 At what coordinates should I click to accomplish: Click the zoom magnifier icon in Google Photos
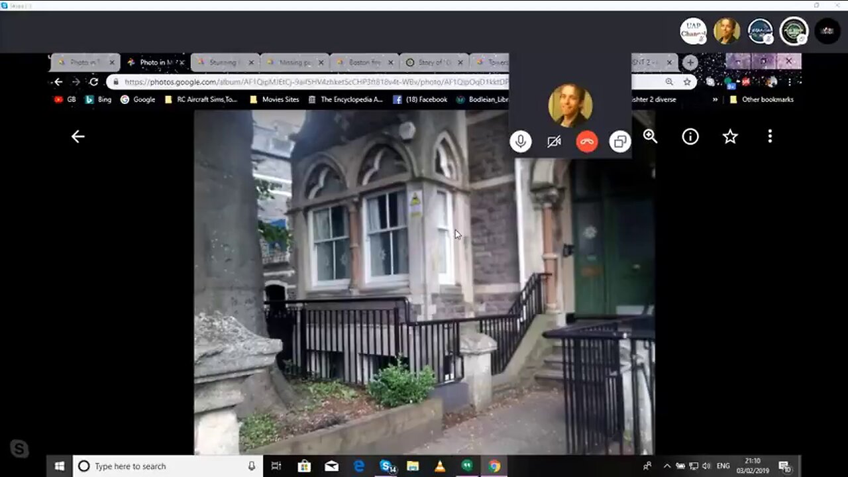coord(650,136)
